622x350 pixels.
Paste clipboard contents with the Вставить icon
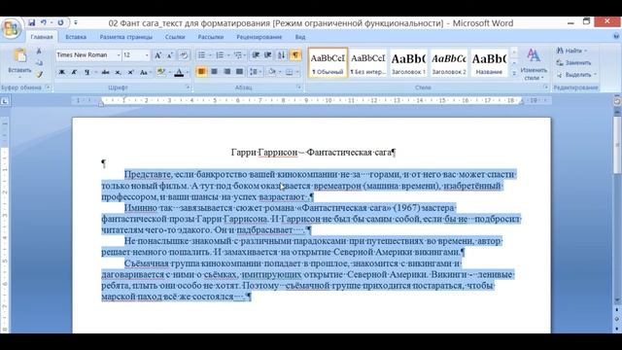click(x=19, y=55)
